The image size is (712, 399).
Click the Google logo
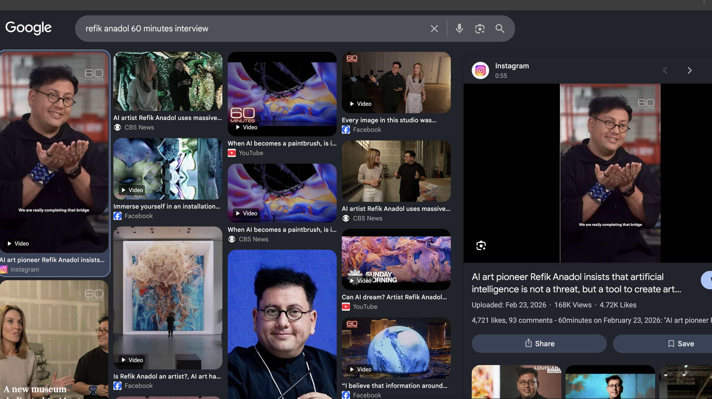[28, 28]
